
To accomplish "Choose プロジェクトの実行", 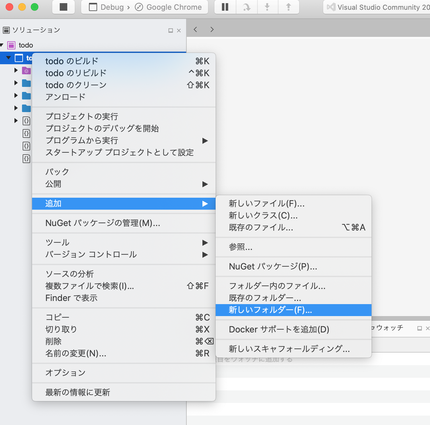I will click(x=124, y=116).
